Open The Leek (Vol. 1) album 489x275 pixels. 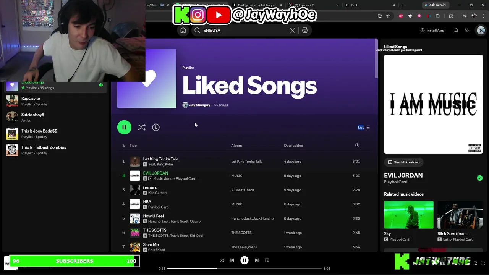point(244,247)
